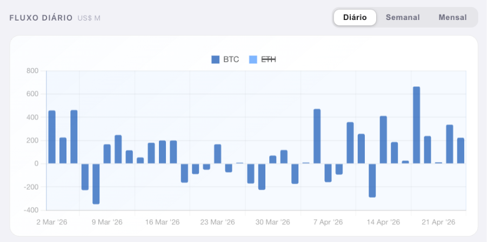Hide the BTC series via legend label
The width and height of the screenshot is (487, 242).
(231, 59)
